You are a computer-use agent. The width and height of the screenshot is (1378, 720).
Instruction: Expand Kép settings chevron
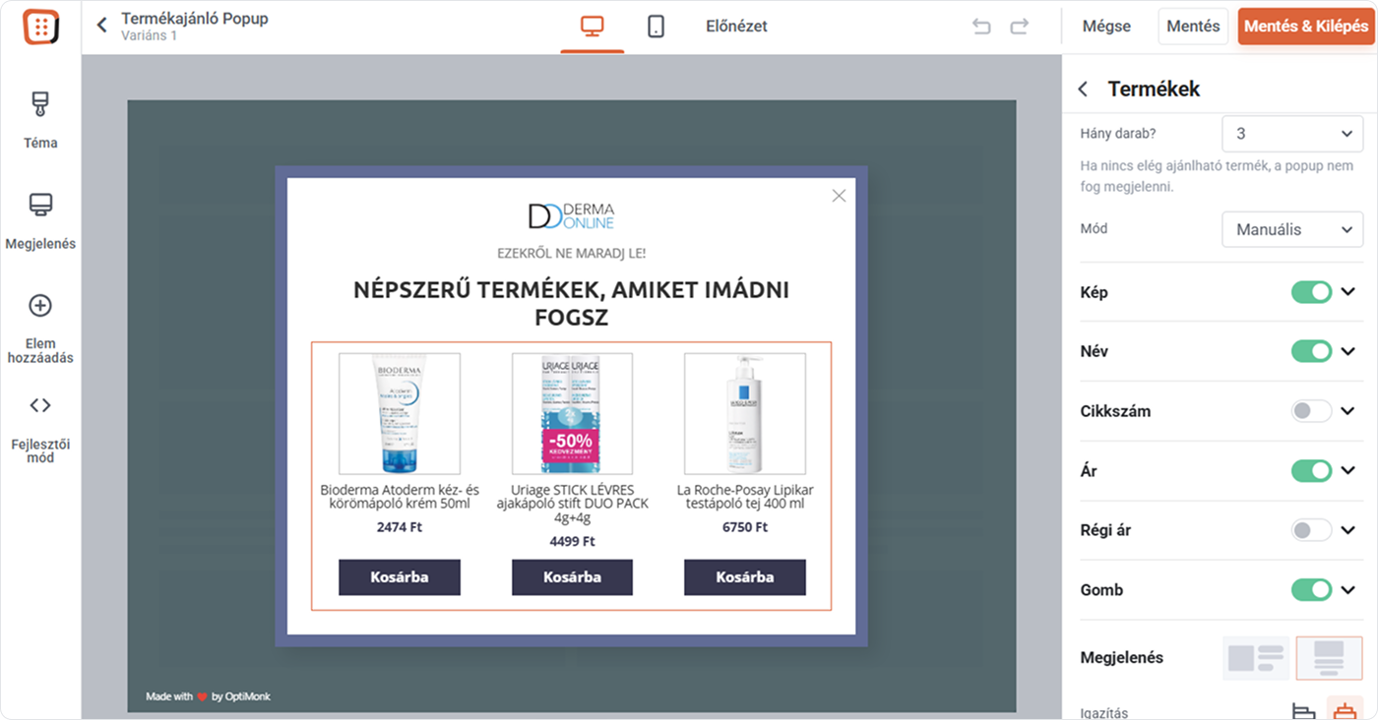(1348, 292)
